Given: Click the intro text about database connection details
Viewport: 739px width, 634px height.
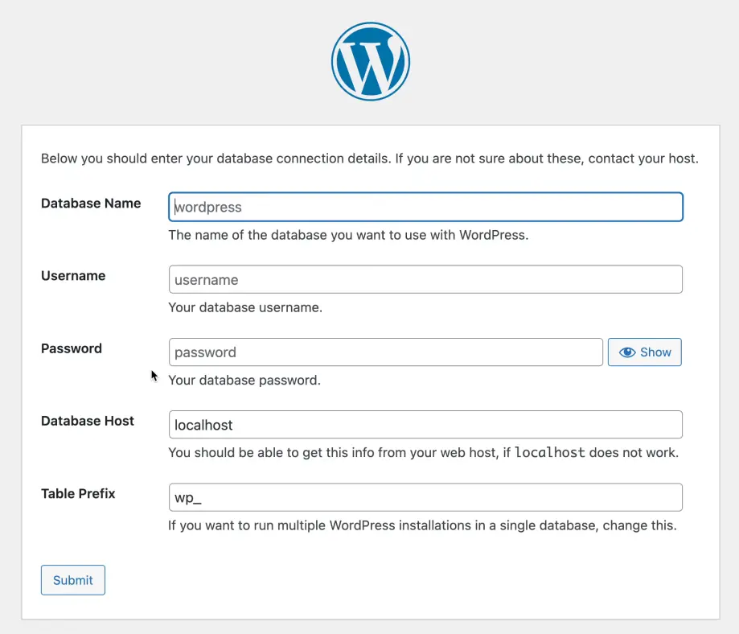Looking at the screenshot, I should pyautogui.click(x=369, y=158).
